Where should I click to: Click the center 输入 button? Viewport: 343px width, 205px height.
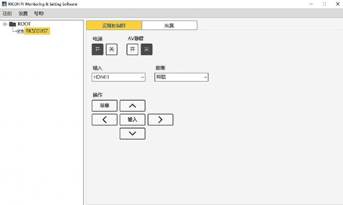click(x=132, y=119)
